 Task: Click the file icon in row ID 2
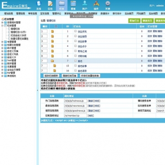coord(52,36)
